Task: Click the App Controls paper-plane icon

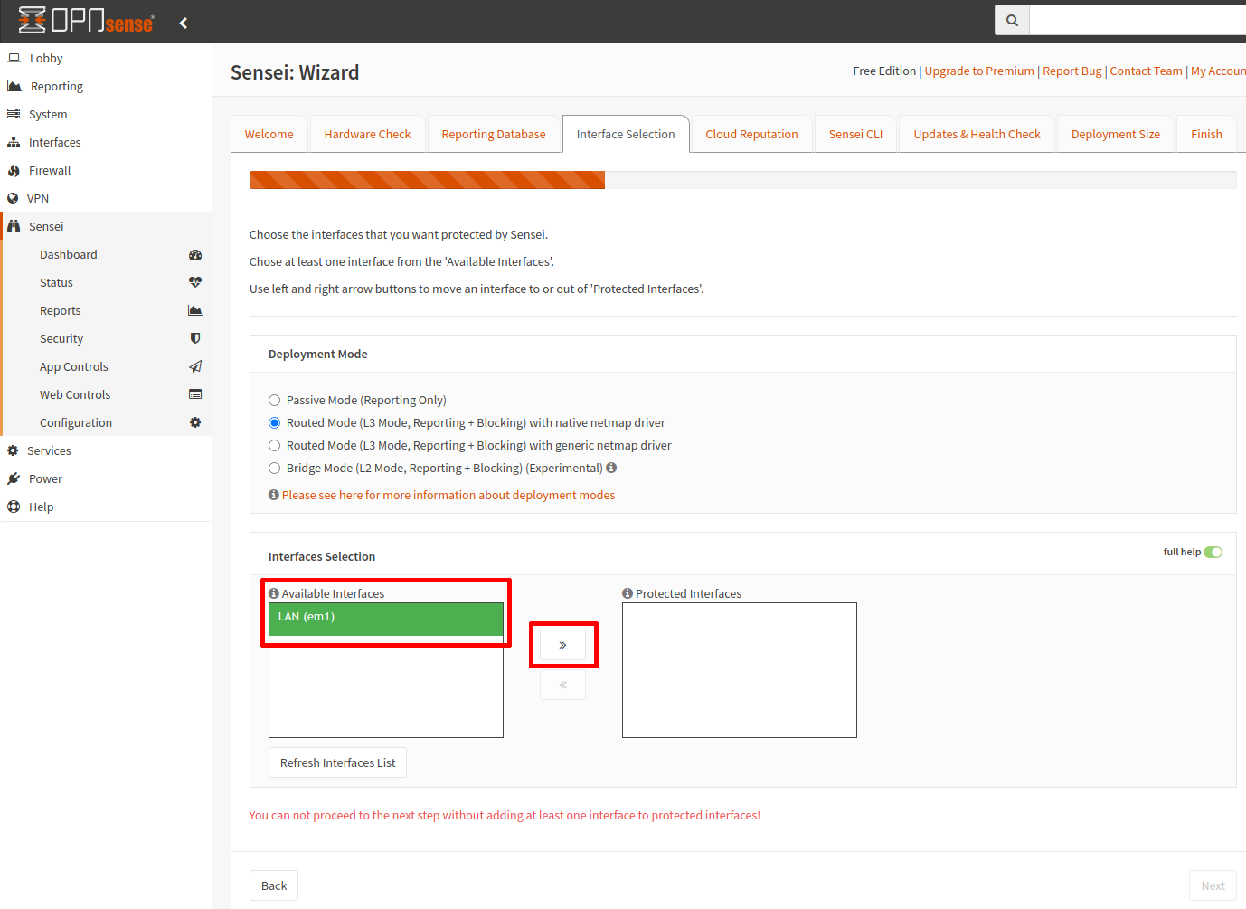Action: pos(195,366)
